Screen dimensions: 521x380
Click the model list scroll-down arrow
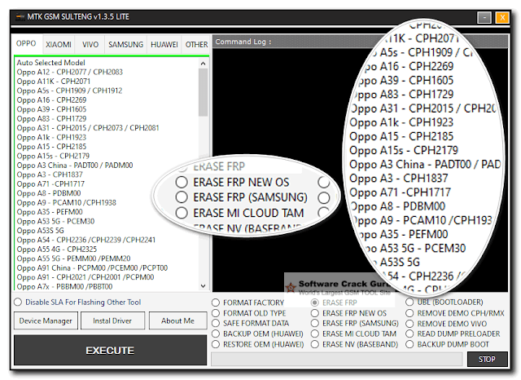[x=204, y=286]
